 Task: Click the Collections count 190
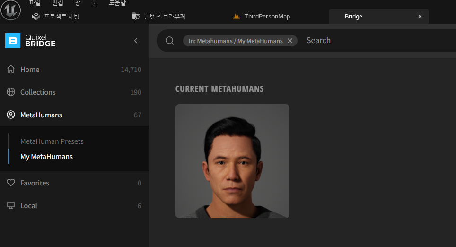[136, 92]
